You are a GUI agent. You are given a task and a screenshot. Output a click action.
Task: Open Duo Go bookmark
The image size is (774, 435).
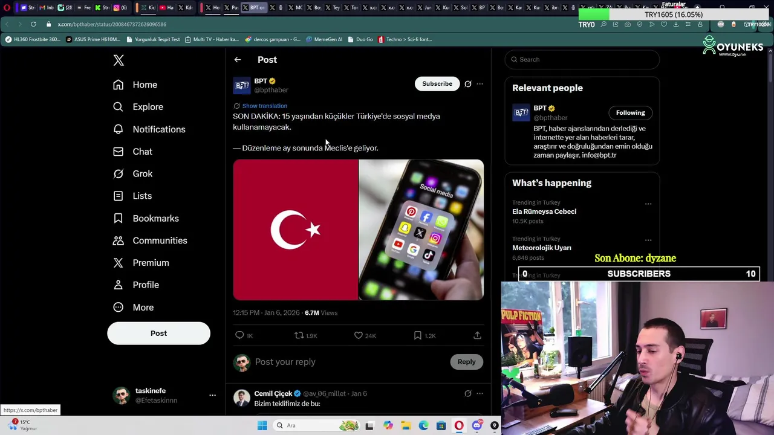tap(360, 39)
